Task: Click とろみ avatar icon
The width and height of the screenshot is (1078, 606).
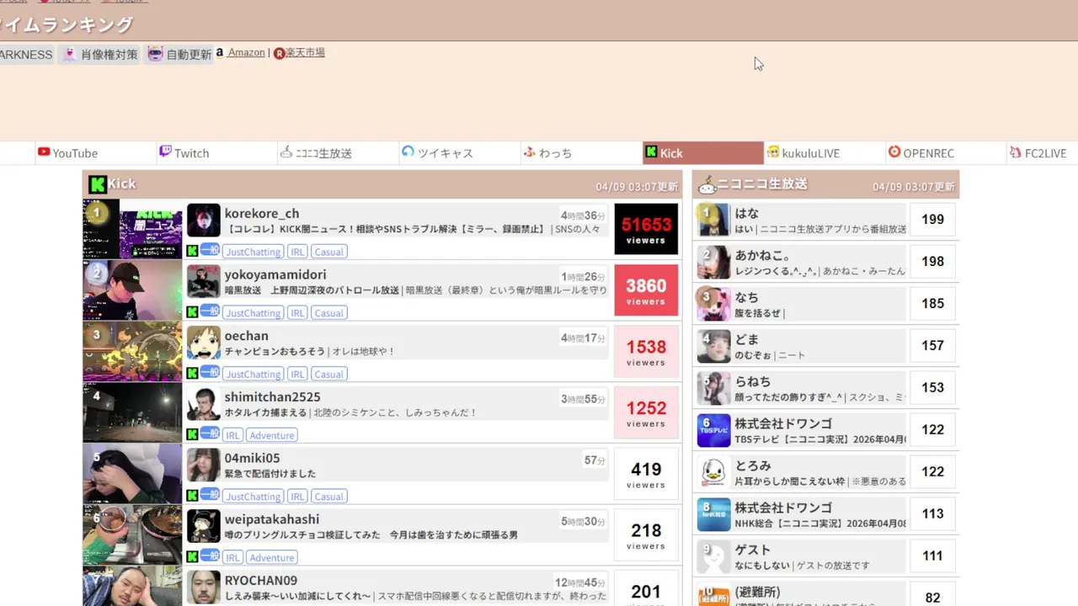Action: [x=713, y=472]
